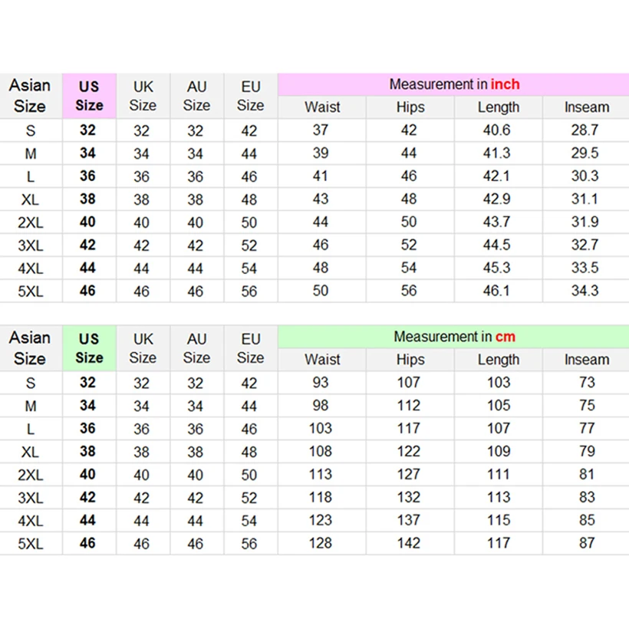This screenshot has width=629, height=629.
Task: Select the Inseam header in the cm table
Action: click(x=586, y=360)
